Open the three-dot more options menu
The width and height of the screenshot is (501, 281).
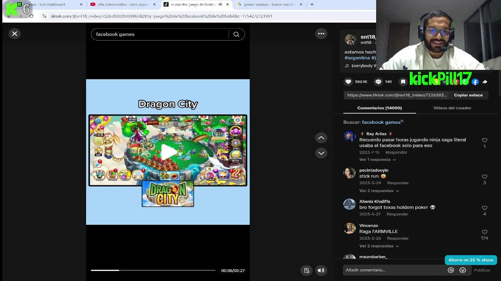(x=321, y=34)
